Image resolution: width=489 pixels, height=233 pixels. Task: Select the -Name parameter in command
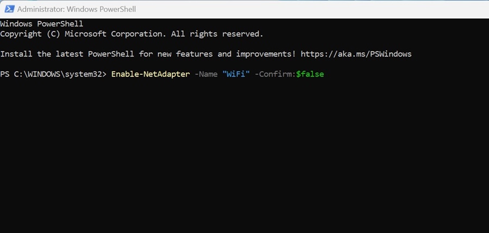pyautogui.click(x=206, y=74)
